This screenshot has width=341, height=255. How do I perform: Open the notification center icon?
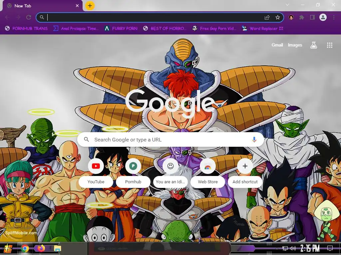click(330, 248)
